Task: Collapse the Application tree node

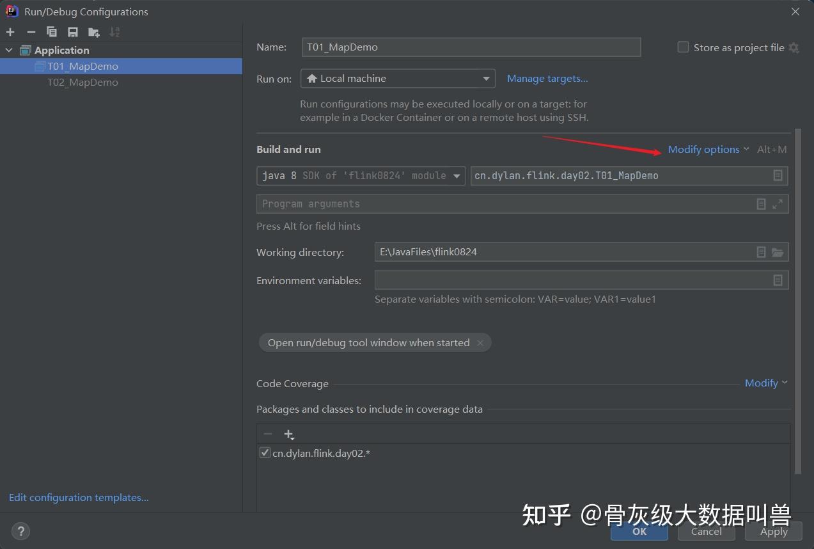Action: click(9, 49)
